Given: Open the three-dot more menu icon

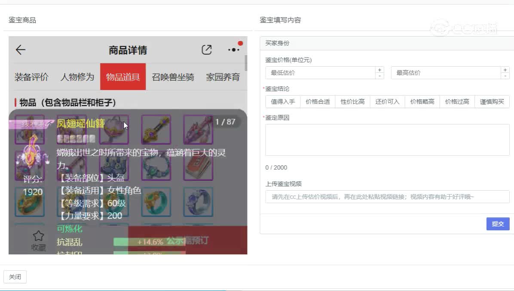Looking at the screenshot, I should coord(234,50).
